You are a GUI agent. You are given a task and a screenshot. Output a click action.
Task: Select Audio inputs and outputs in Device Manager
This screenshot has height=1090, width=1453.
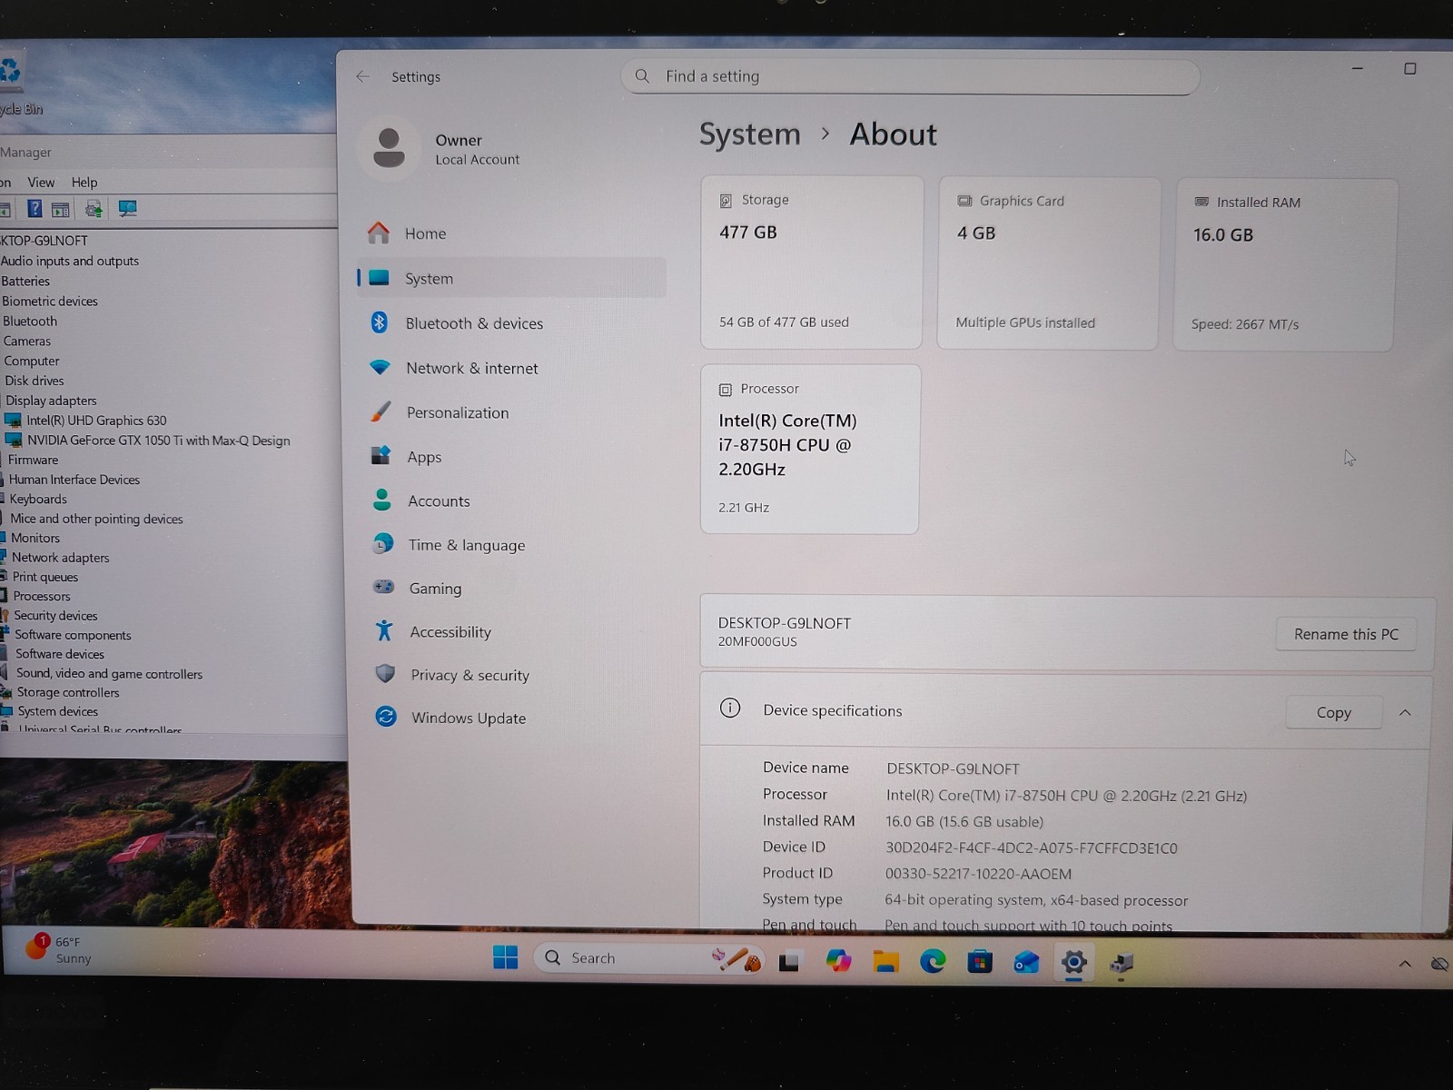70,261
